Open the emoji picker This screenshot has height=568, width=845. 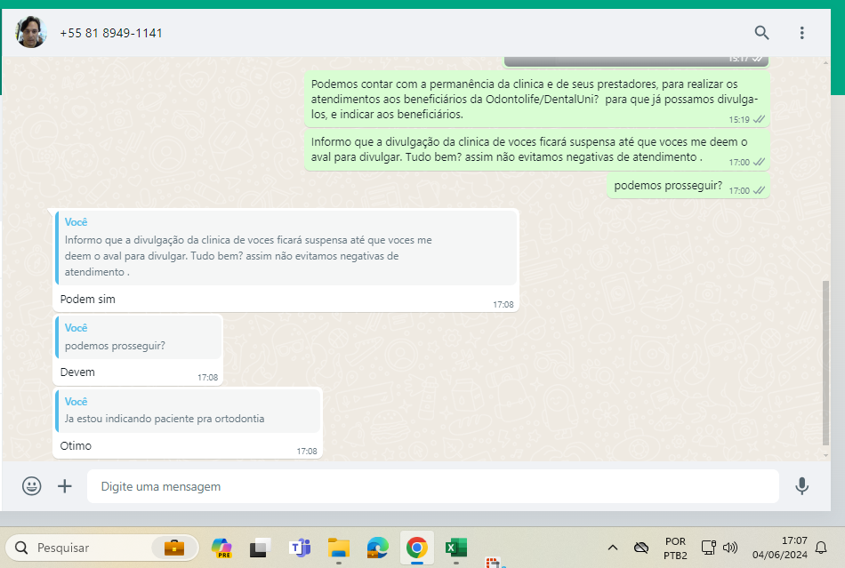point(32,486)
